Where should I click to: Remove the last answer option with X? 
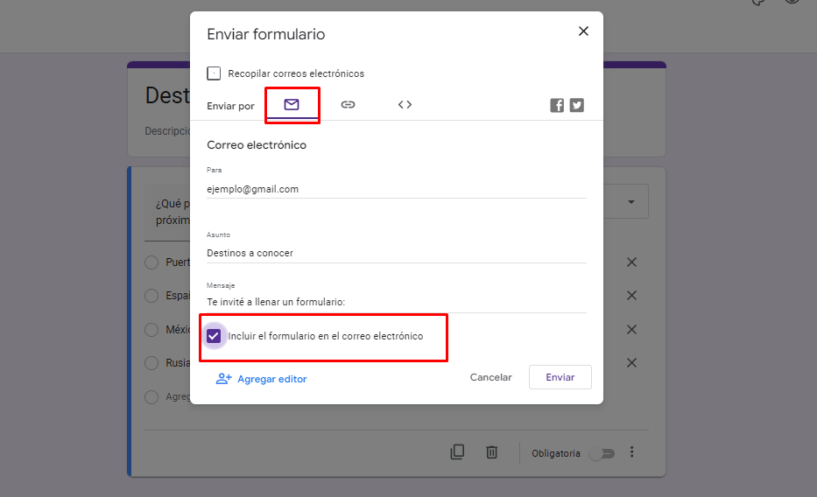pos(631,363)
